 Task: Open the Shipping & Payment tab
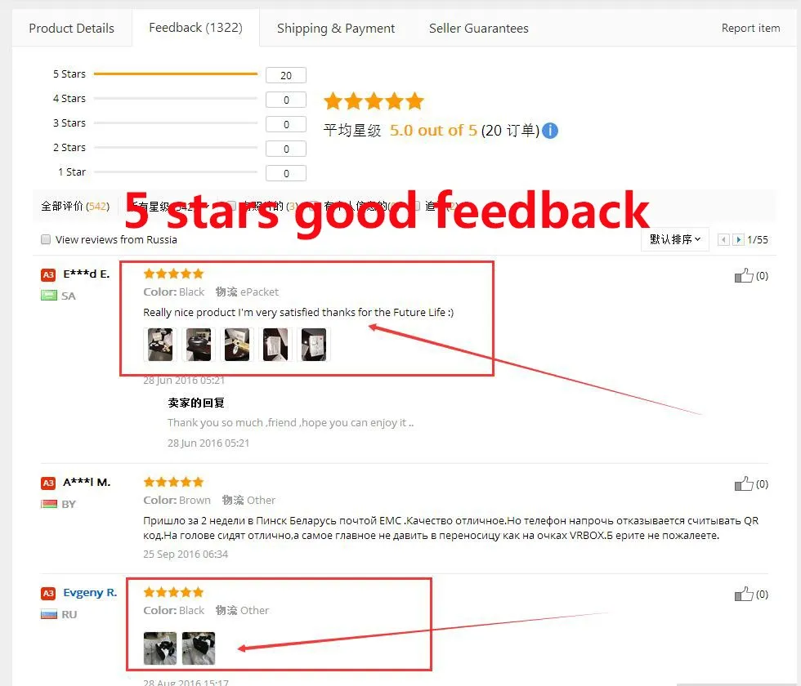336,29
